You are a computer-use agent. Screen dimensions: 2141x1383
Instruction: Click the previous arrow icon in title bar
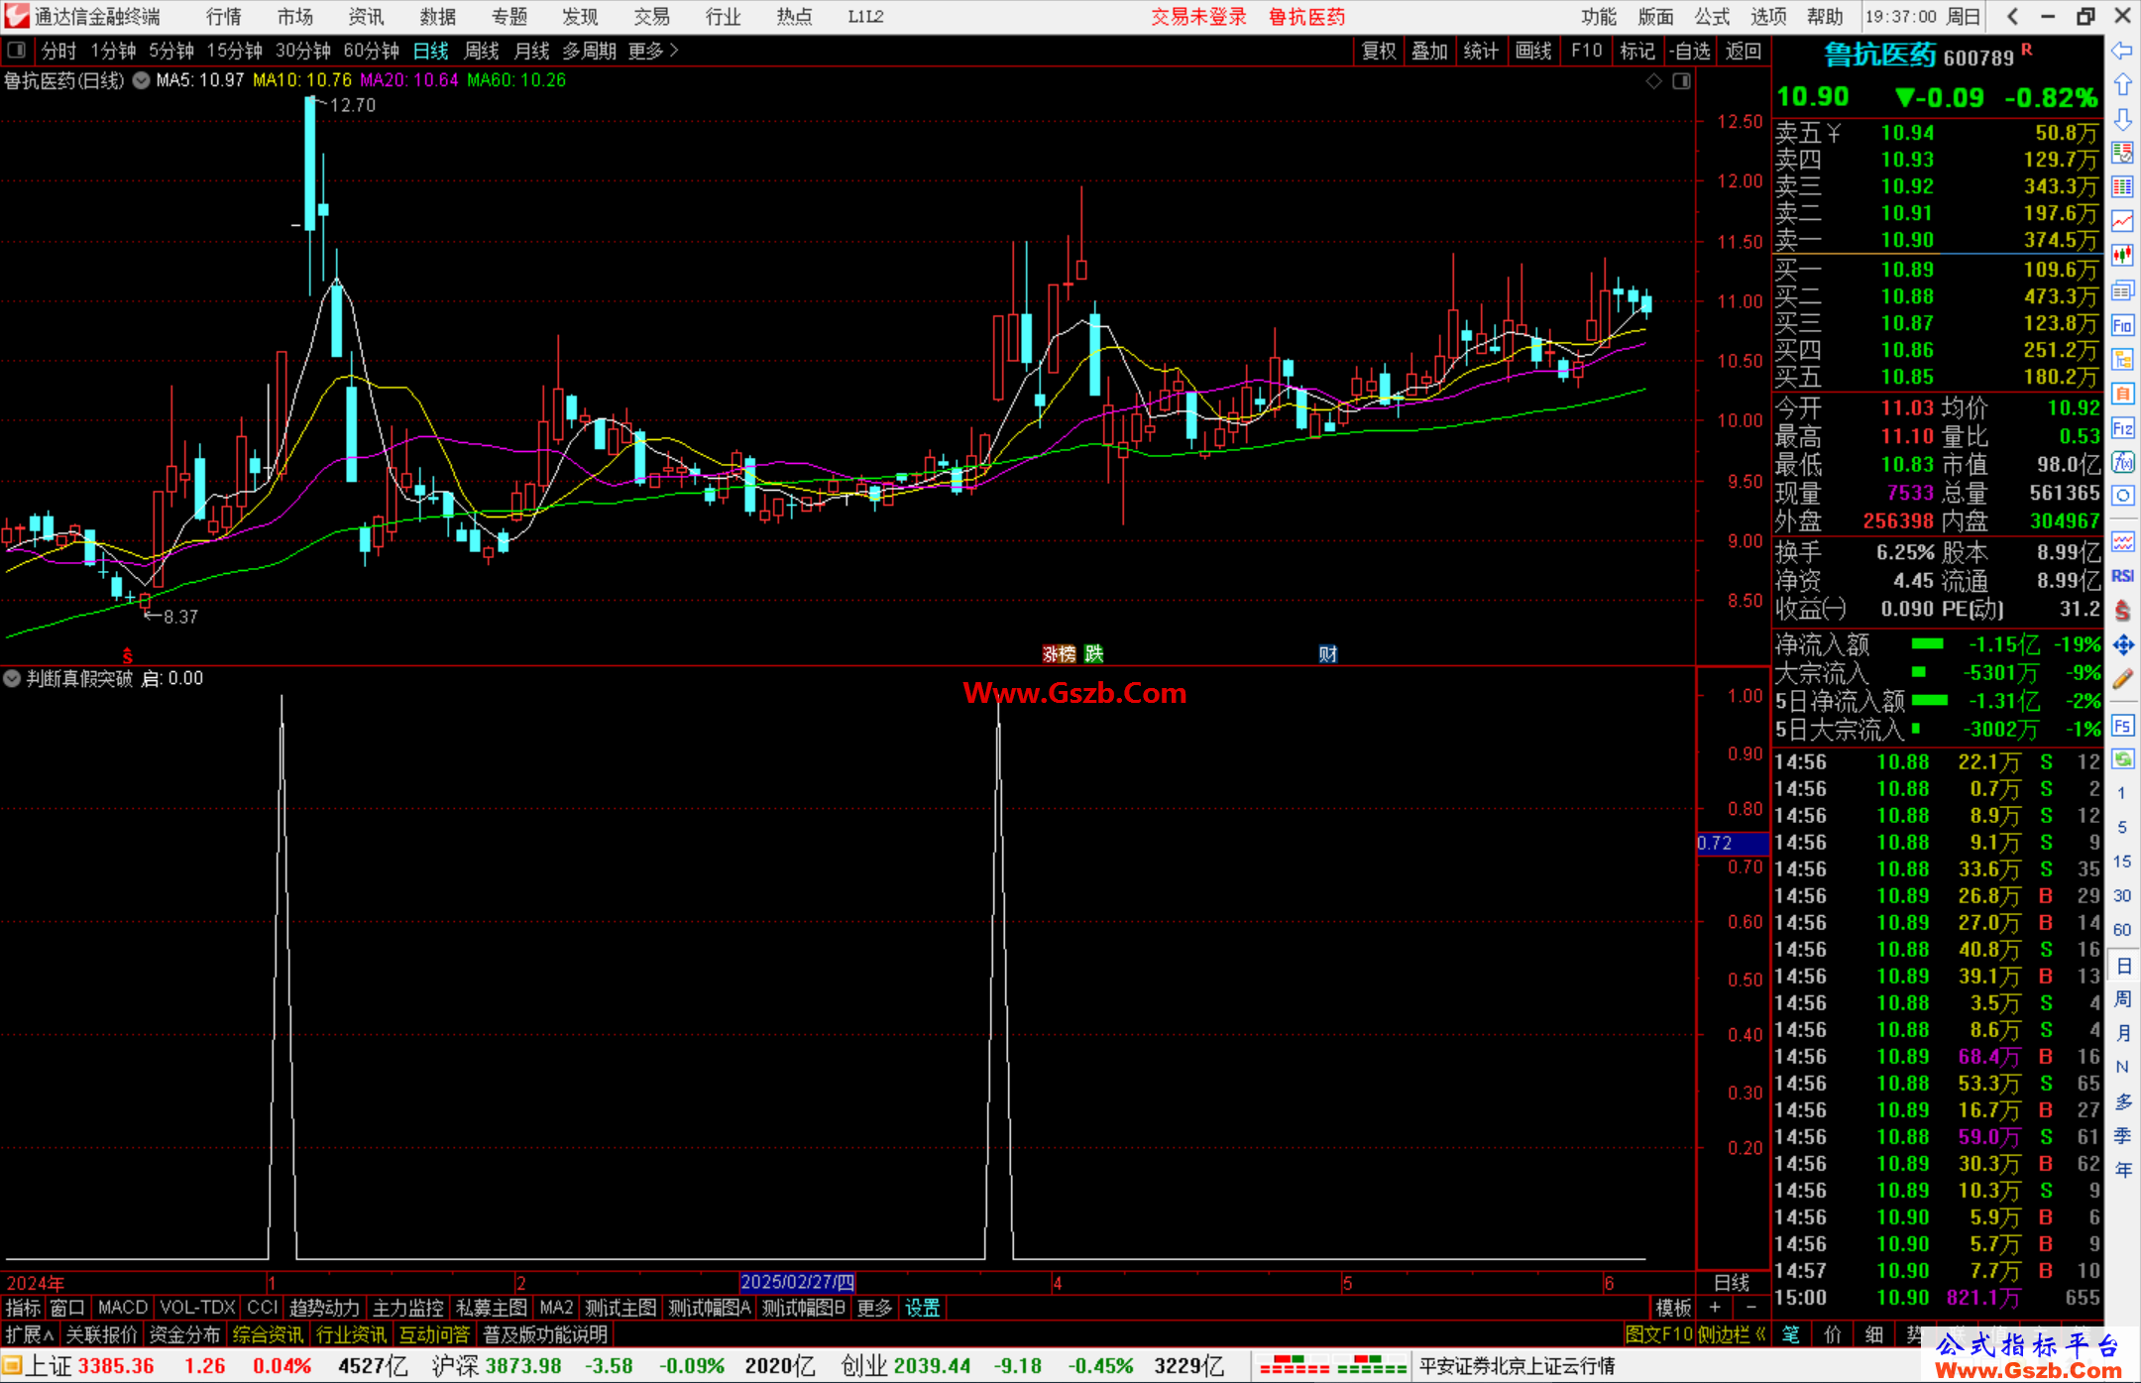(2012, 16)
